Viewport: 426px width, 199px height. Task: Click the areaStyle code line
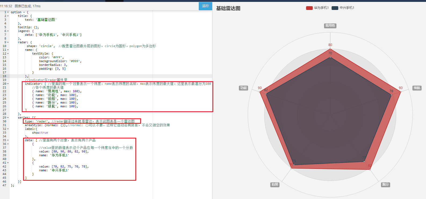(98, 125)
